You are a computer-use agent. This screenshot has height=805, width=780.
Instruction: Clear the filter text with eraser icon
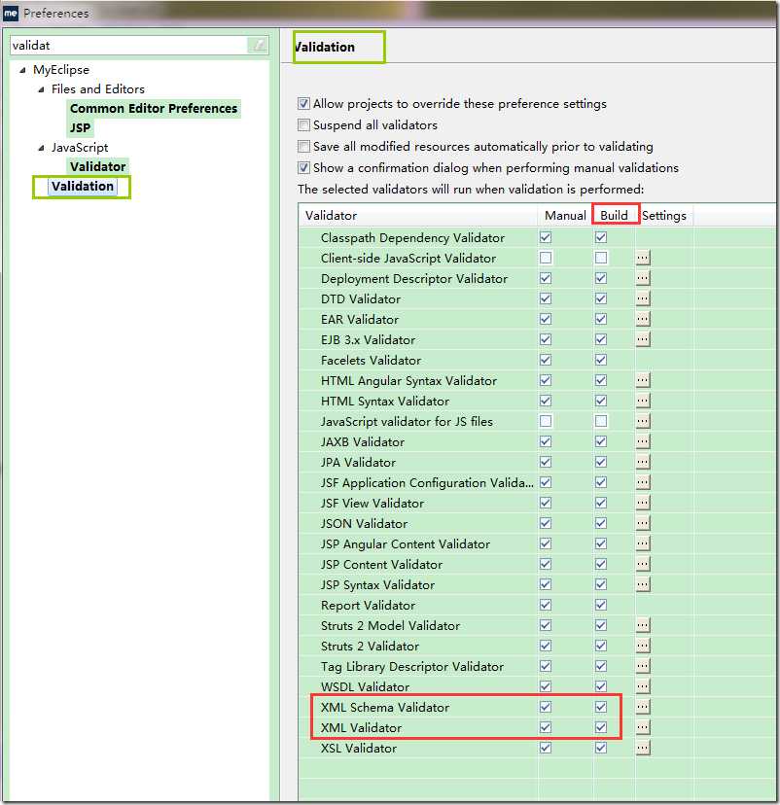tap(259, 45)
